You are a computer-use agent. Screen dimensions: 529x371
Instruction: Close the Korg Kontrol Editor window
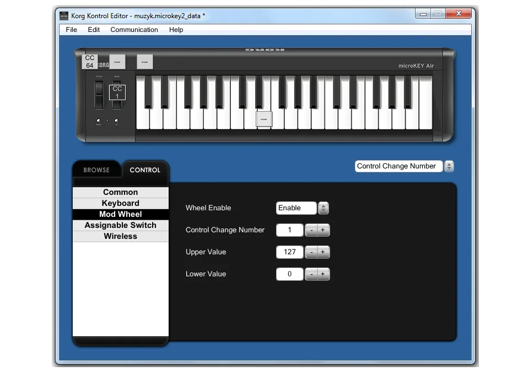458,13
